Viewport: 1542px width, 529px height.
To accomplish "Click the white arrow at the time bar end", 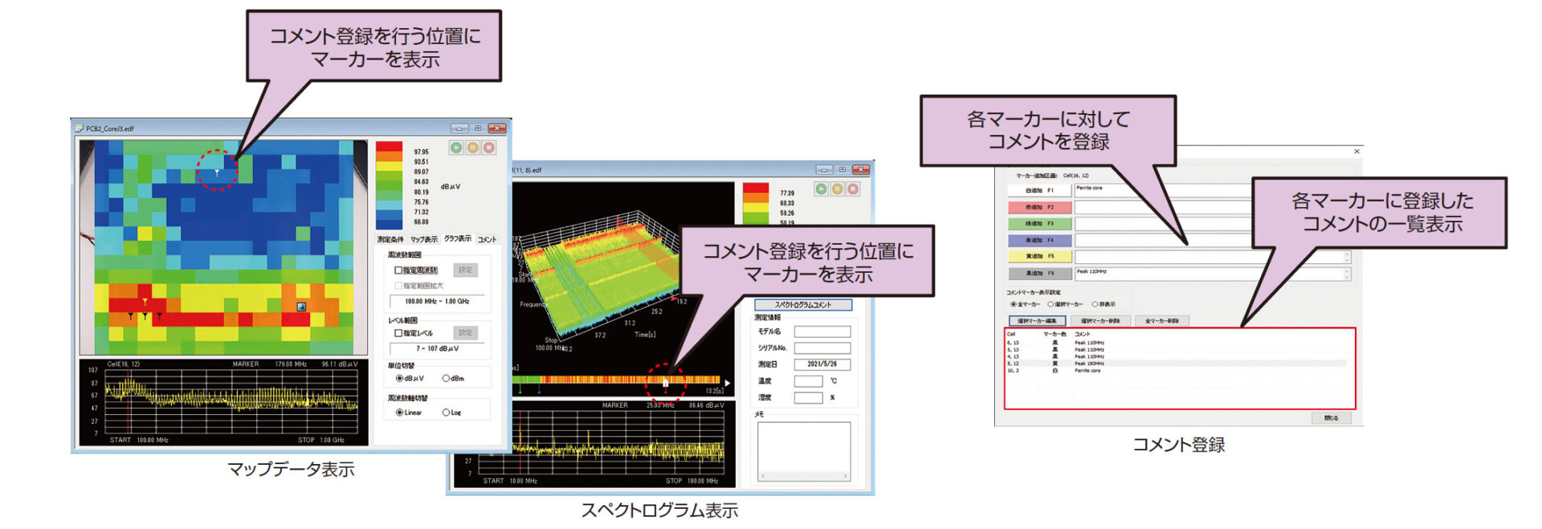I will point(728,383).
